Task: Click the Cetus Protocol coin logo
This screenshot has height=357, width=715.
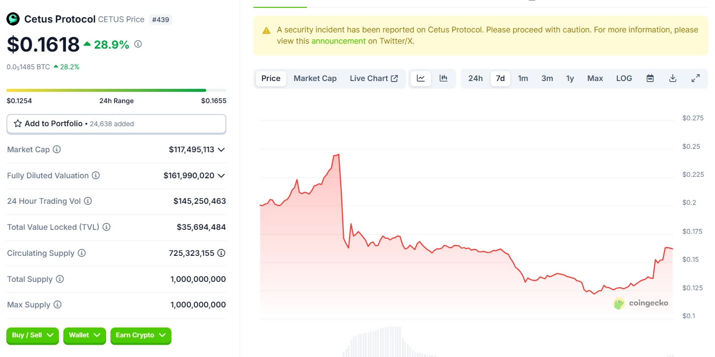Action: tap(13, 19)
